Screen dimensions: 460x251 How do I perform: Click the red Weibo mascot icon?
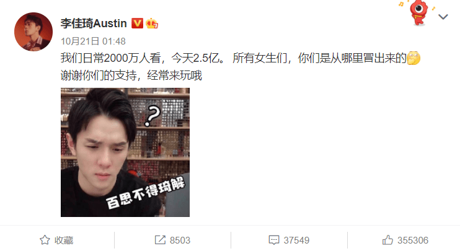418,12
